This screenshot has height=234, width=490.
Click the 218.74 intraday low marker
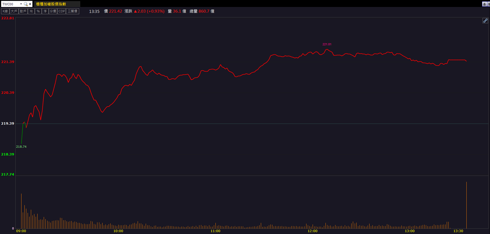point(21,147)
